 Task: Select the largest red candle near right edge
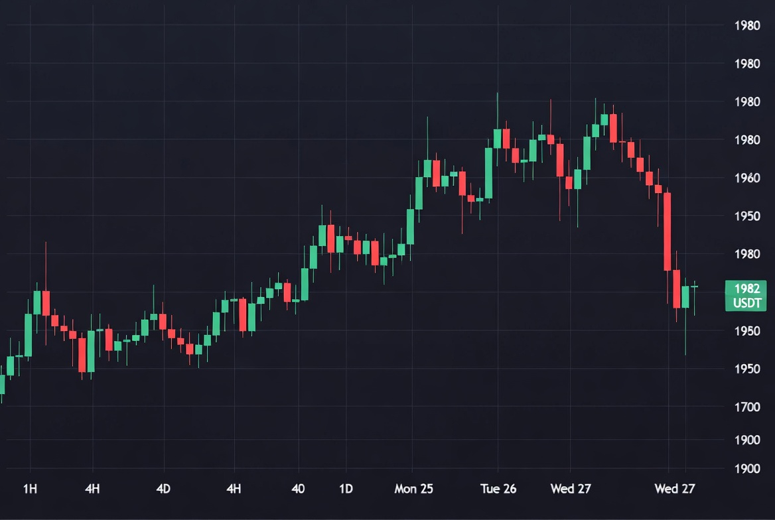click(x=668, y=231)
